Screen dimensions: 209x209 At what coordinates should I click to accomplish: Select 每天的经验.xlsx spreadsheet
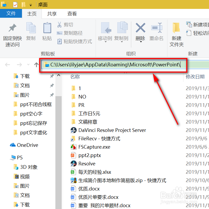pyautogui.click(x=91, y=172)
